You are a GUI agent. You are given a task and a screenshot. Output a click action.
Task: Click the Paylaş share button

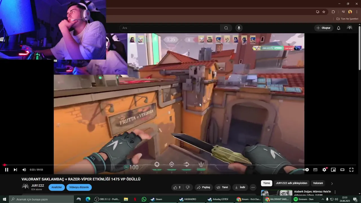[203, 187]
